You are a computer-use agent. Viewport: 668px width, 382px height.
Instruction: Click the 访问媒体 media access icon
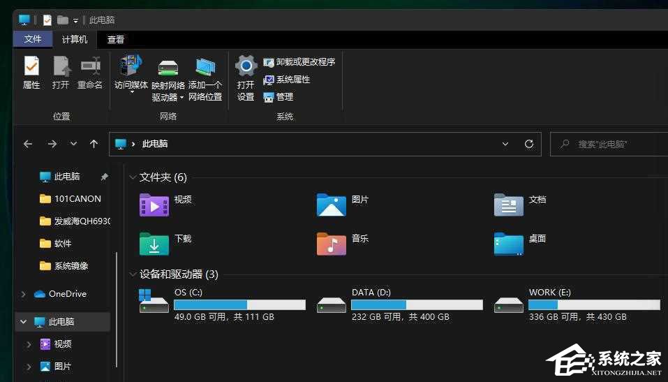131,67
